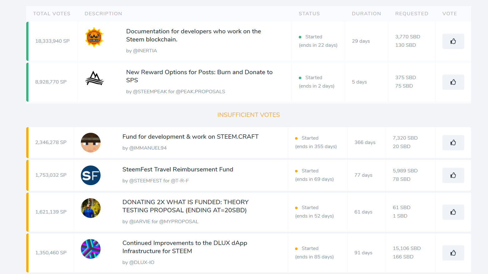This screenshot has height=274, width=488.
Task: Vote for DLUX dApp infrastructure proposal
Action: [453, 253]
